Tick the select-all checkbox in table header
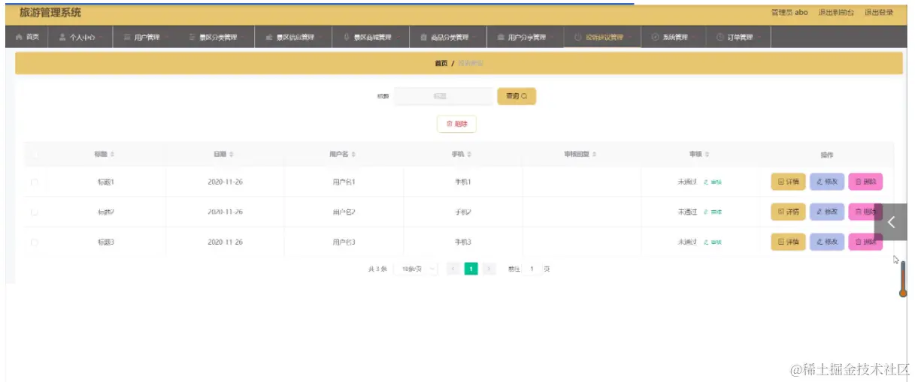Image resolution: width=915 pixels, height=382 pixels. point(34,155)
